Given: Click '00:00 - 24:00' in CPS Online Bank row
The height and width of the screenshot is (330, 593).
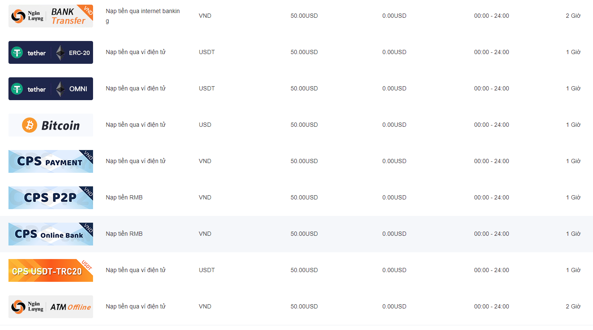Looking at the screenshot, I should click(x=491, y=234).
